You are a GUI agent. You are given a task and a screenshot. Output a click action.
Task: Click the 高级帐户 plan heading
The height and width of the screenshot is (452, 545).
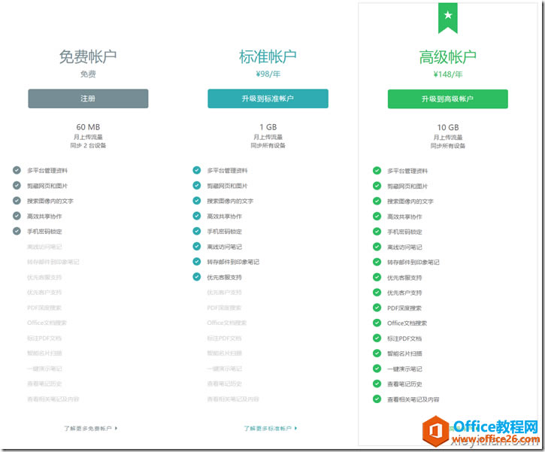pyautogui.click(x=448, y=57)
